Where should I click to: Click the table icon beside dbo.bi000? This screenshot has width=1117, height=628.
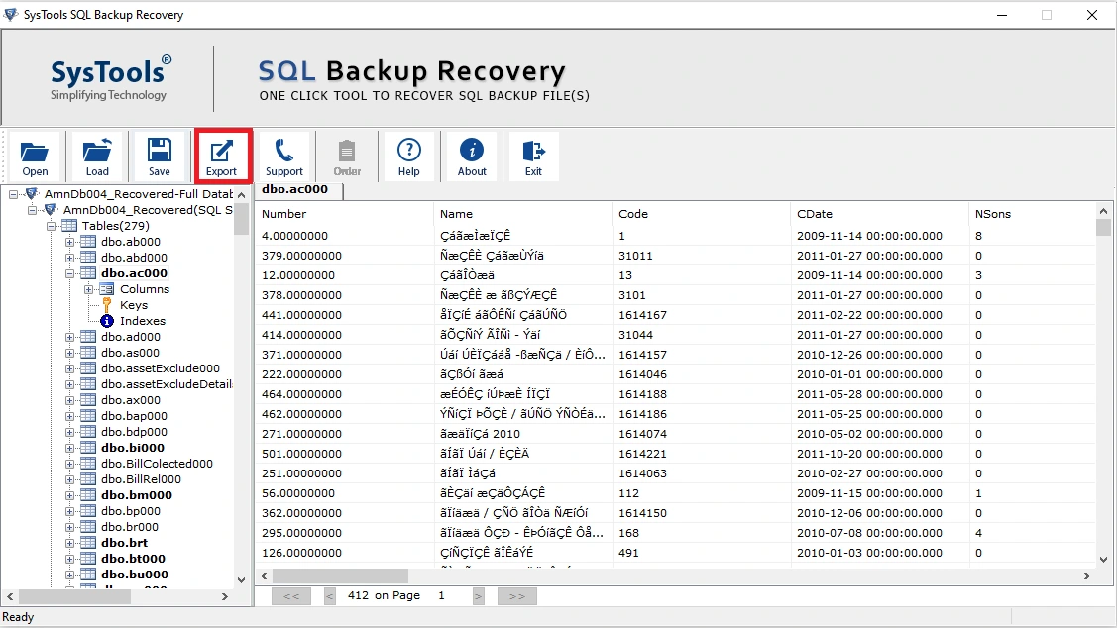(x=88, y=447)
